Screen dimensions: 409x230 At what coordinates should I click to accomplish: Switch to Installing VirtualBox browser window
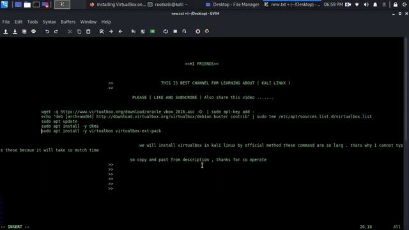(117, 4)
